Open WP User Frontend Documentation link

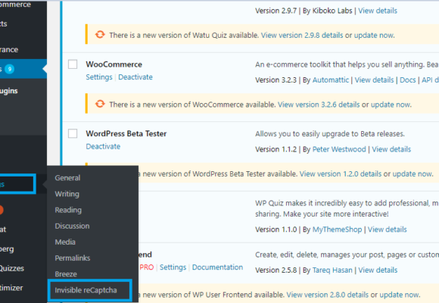click(217, 267)
